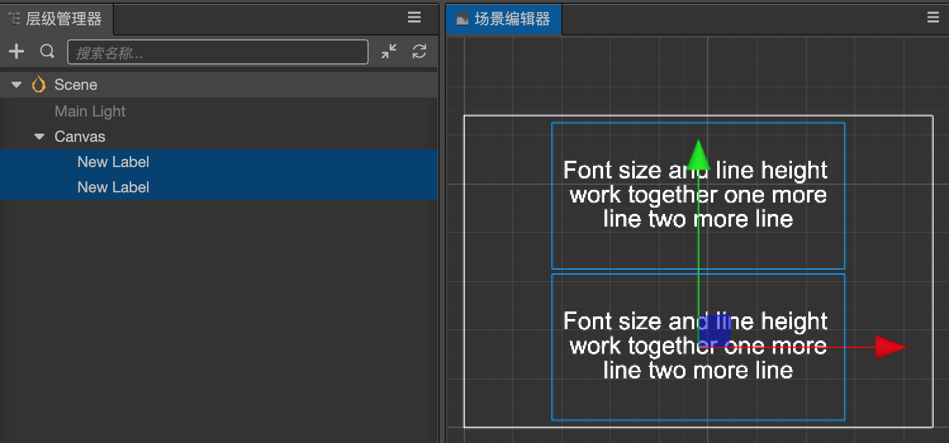
Task: Refresh the hierarchy panel
Action: 419,52
